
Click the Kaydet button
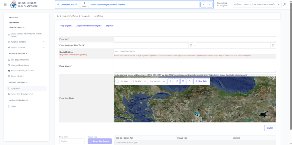[269, 128]
